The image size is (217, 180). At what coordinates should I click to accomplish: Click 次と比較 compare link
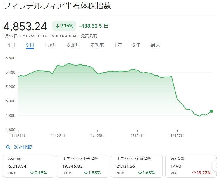(x=23, y=147)
